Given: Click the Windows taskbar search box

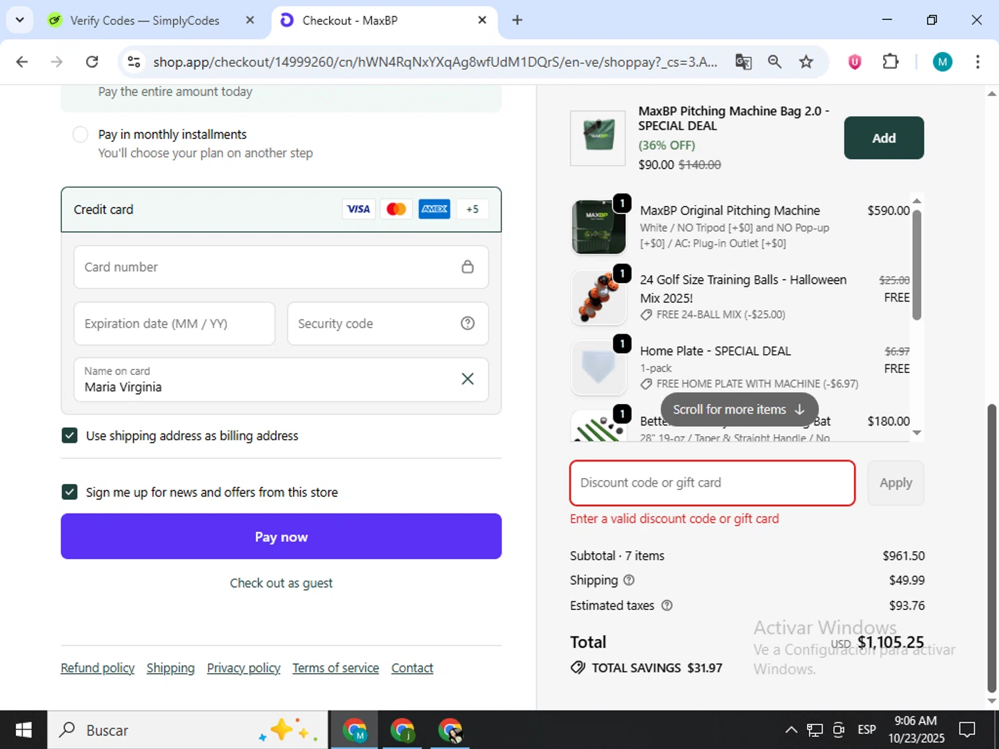Looking at the screenshot, I should [187, 730].
